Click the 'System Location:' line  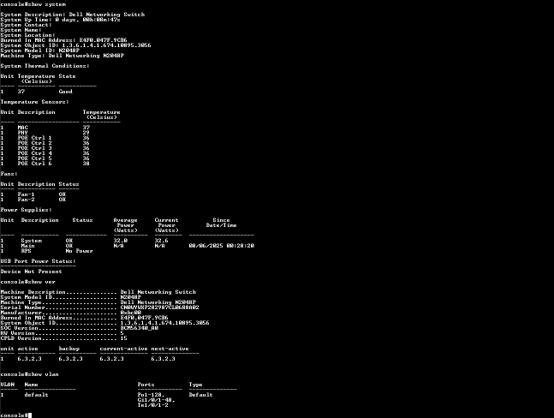tap(28, 35)
